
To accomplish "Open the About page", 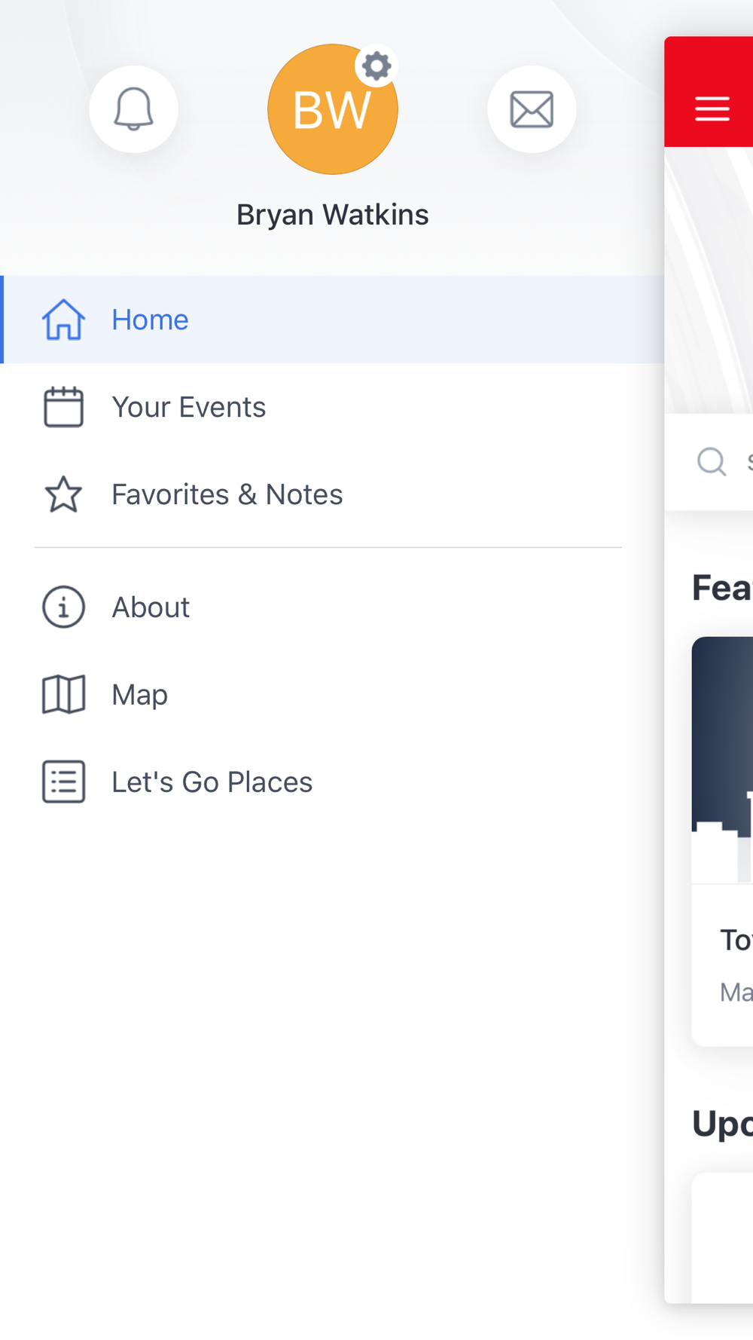I will coord(332,607).
